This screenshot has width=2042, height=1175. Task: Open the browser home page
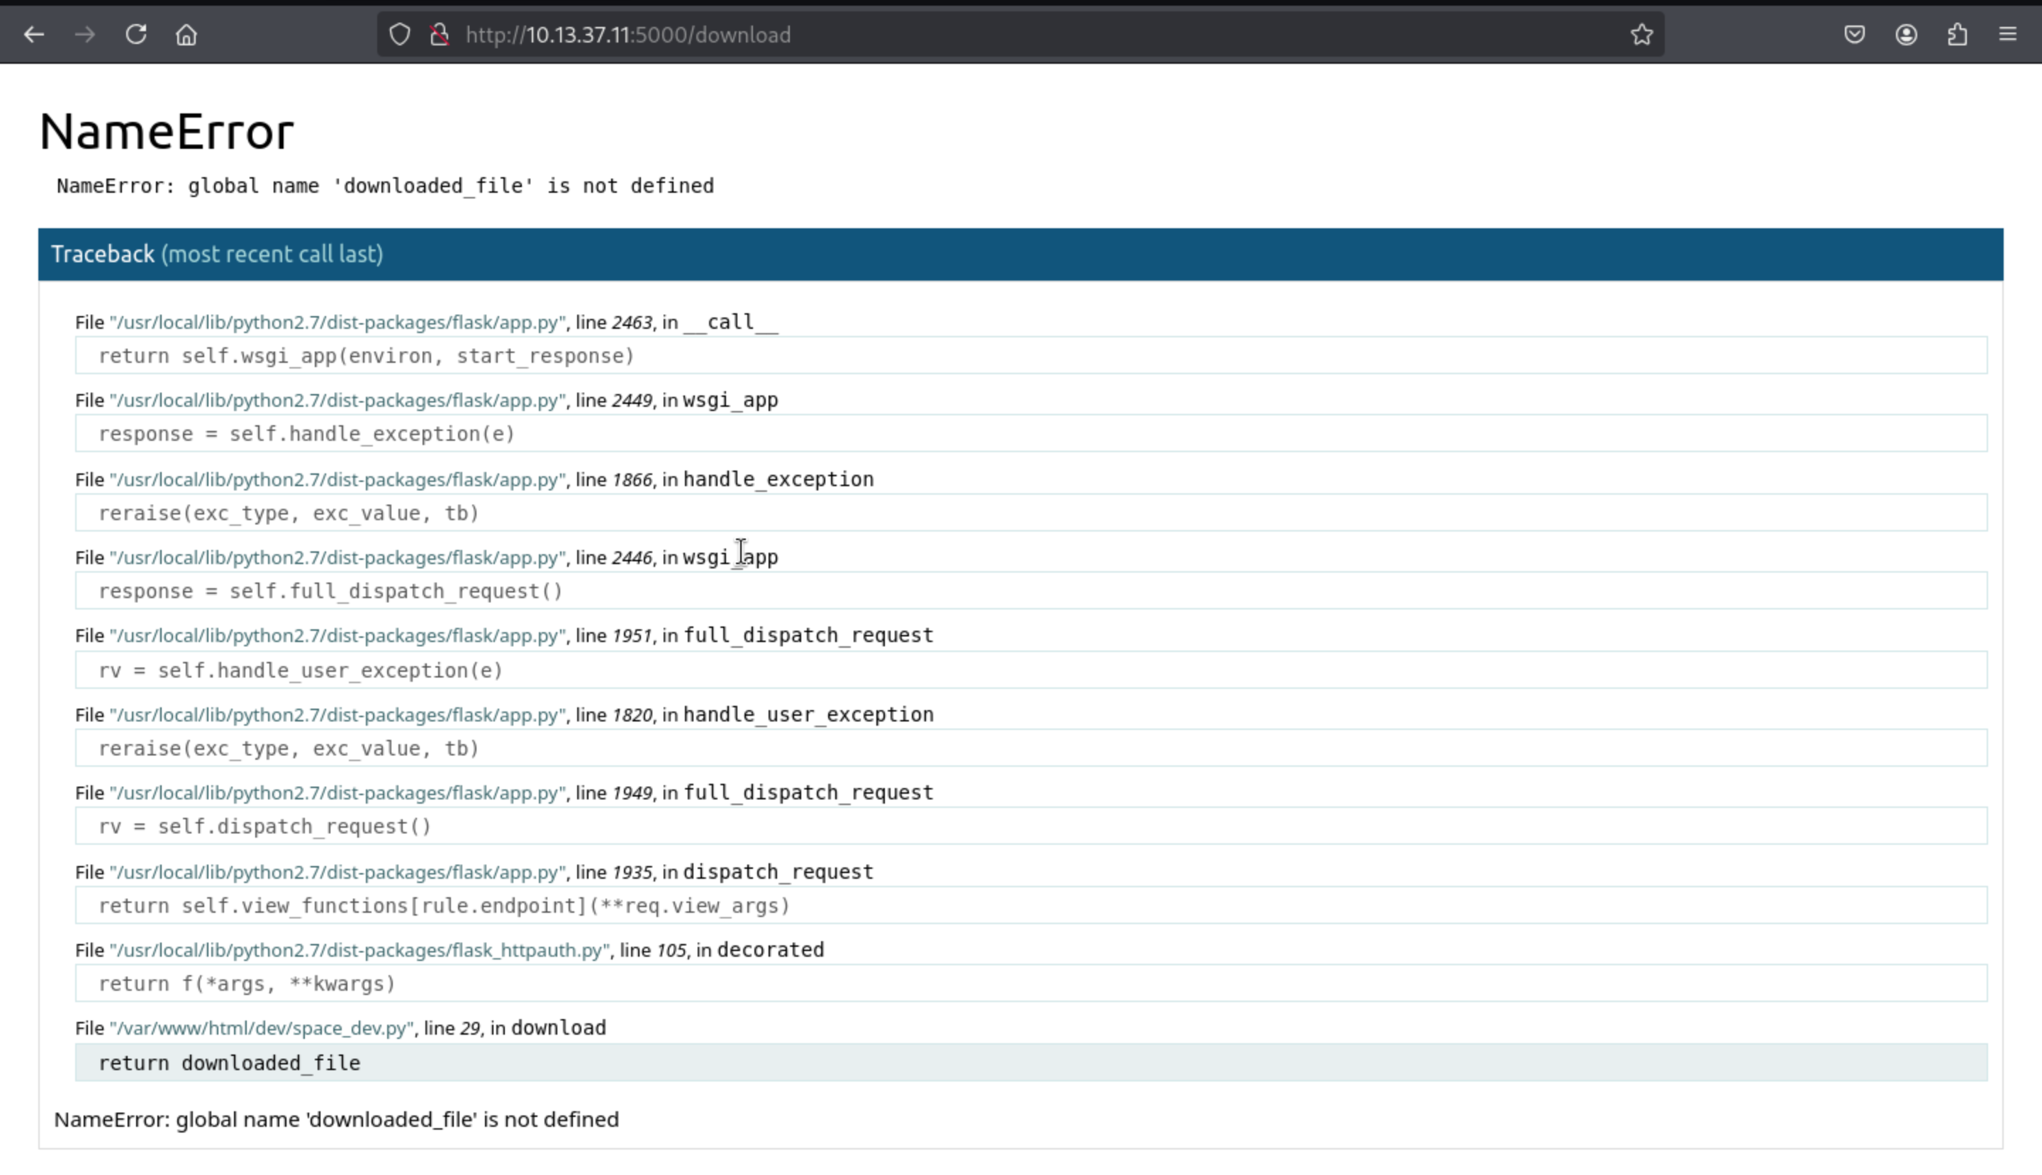coord(186,35)
